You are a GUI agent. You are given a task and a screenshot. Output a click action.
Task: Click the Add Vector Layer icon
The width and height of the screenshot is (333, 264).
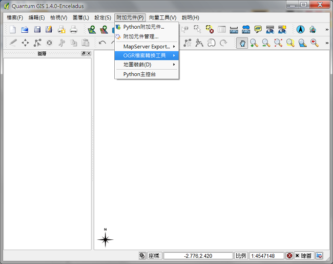[x=92, y=30]
